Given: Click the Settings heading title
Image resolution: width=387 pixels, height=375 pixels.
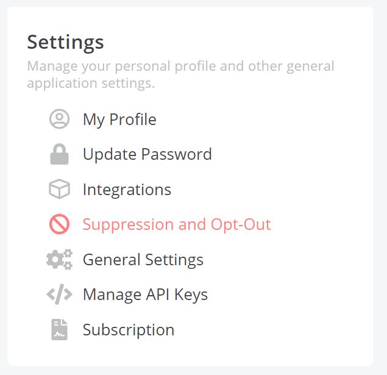Looking at the screenshot, I should point(65,43).
